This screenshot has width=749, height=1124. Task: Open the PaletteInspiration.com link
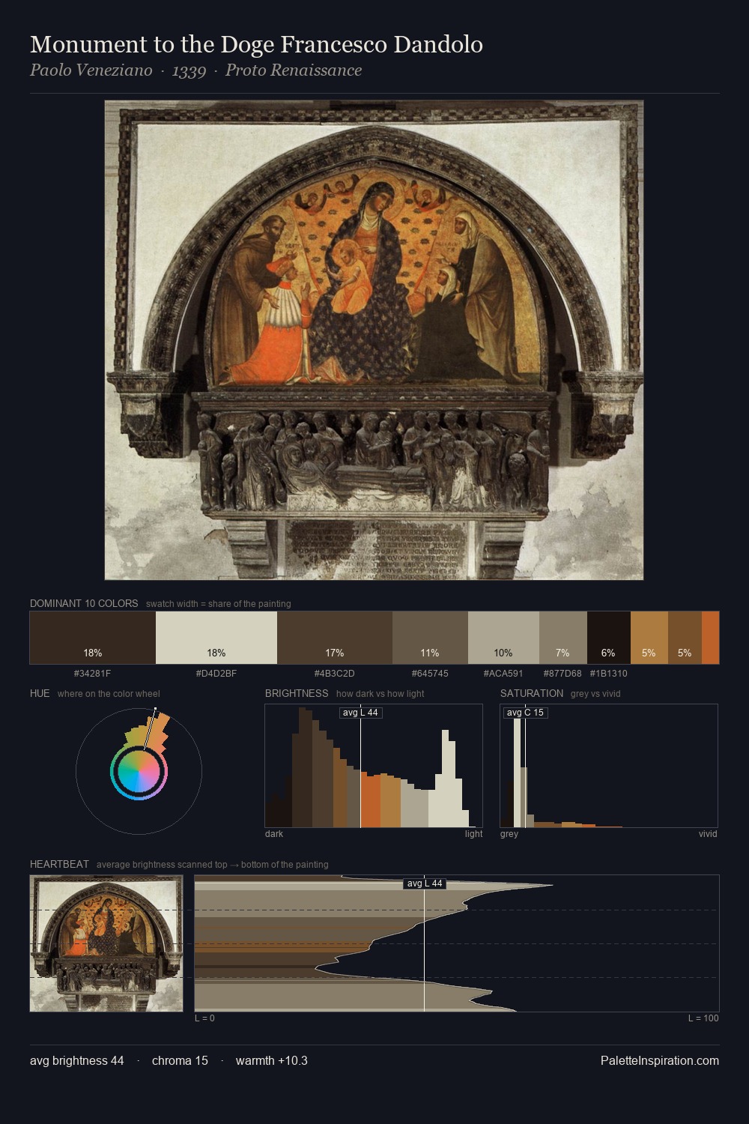point(660,1060)
